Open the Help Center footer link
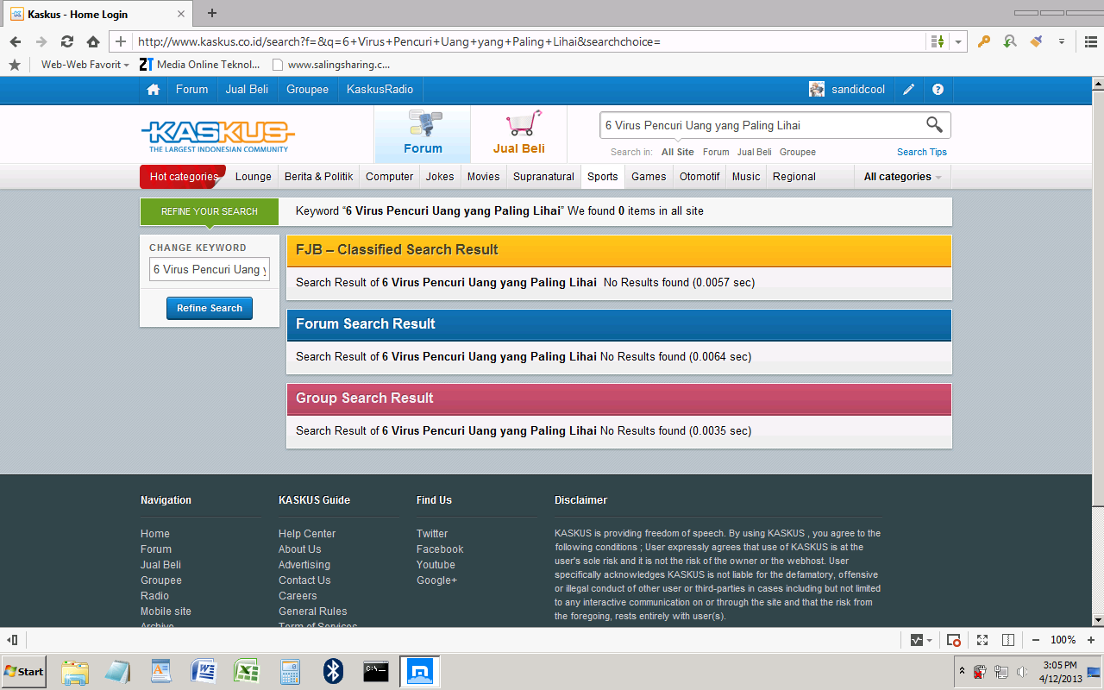 pyautogui.click(x=307, y=534)
